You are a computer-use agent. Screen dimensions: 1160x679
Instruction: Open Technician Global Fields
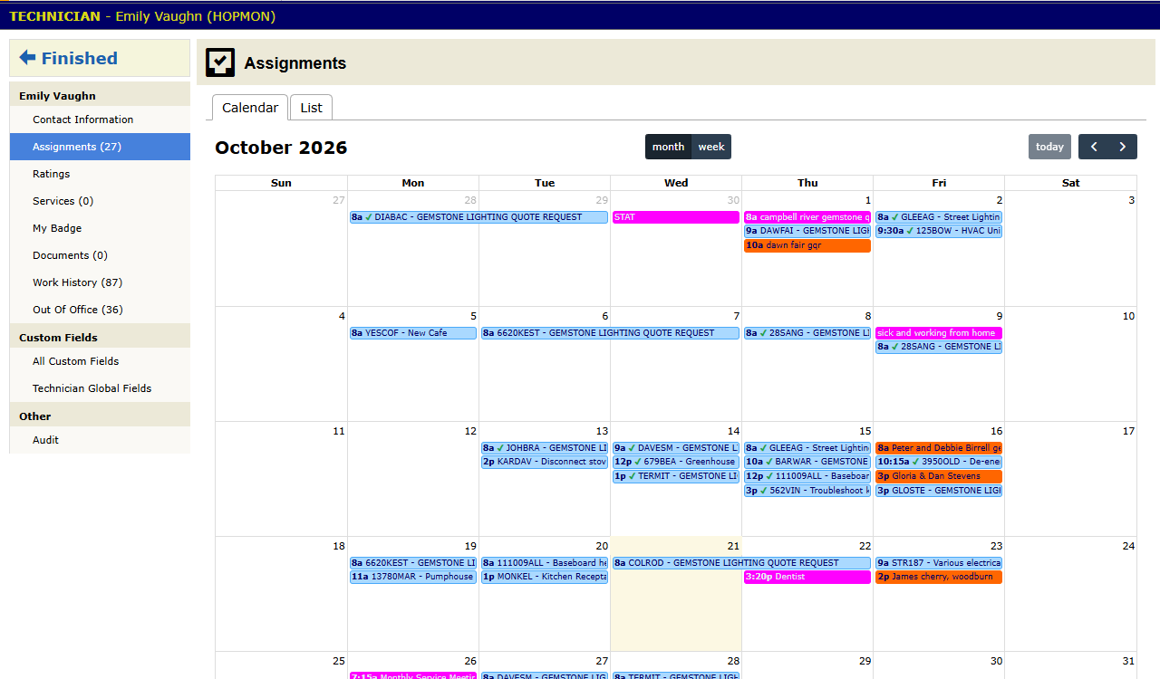point(100,388)
